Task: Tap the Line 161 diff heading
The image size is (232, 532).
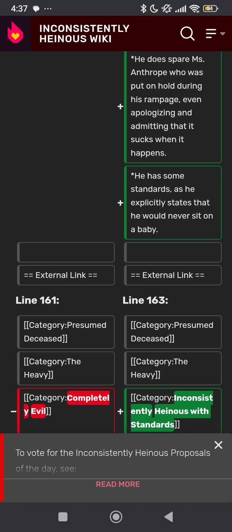Action: pos(37,300)
